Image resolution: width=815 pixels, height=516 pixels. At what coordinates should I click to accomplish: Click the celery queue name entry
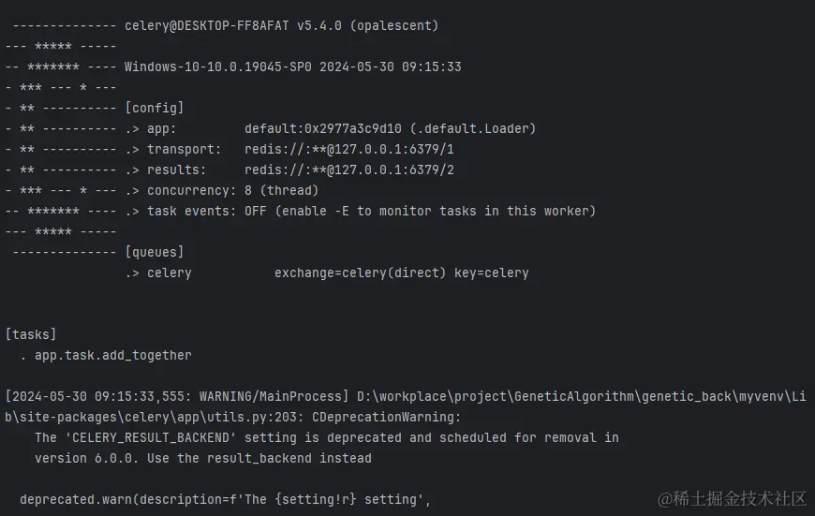click(x=169, y=273)
